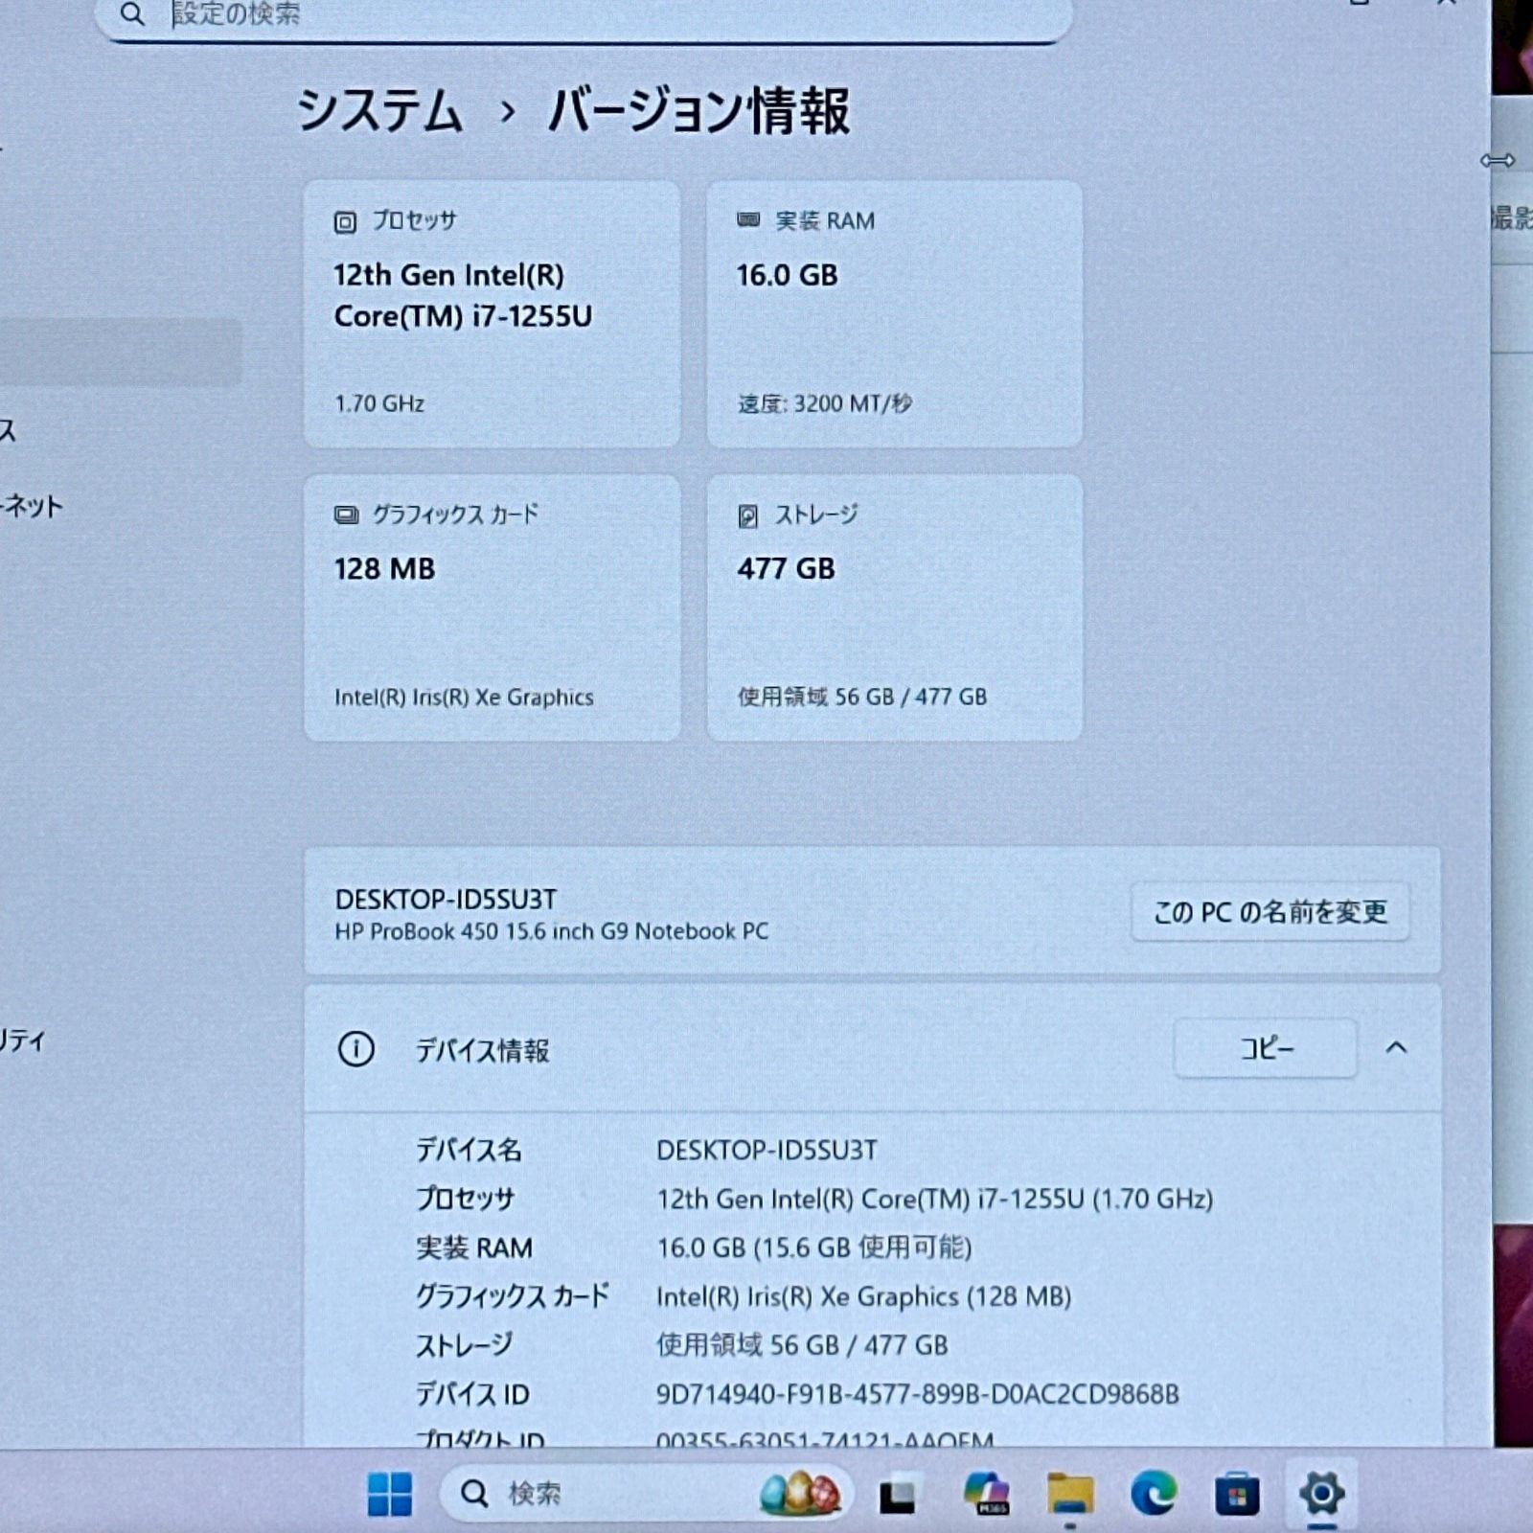1533x1533 pixels.
Task: Click the search highlight egg icon in taskbar
Action: click(800, 1494)
